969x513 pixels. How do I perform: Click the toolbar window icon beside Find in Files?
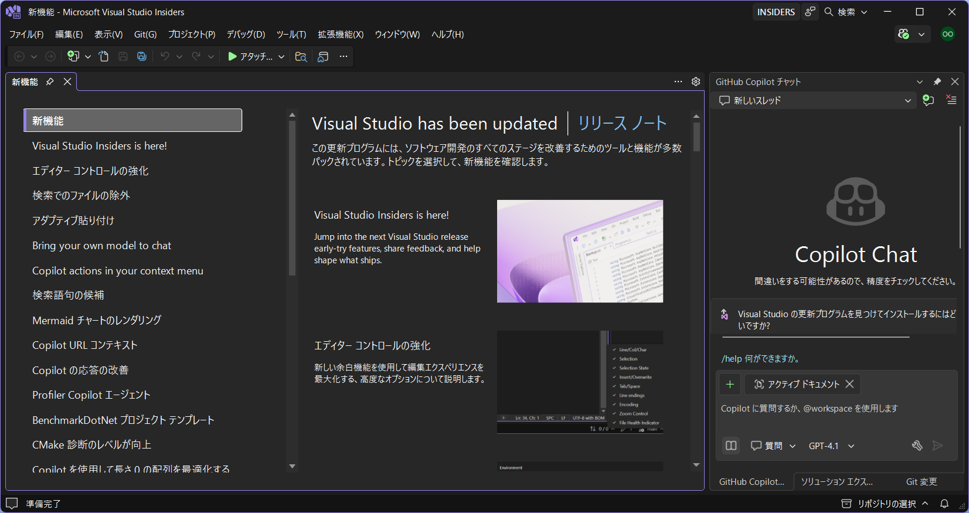point(323,56)
